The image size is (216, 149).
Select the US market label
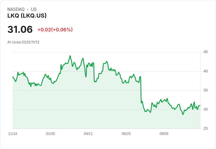(x=34, y=9)
